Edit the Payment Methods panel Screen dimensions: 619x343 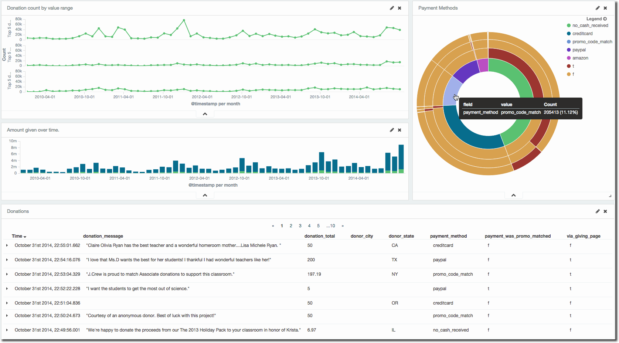point(598,8)
